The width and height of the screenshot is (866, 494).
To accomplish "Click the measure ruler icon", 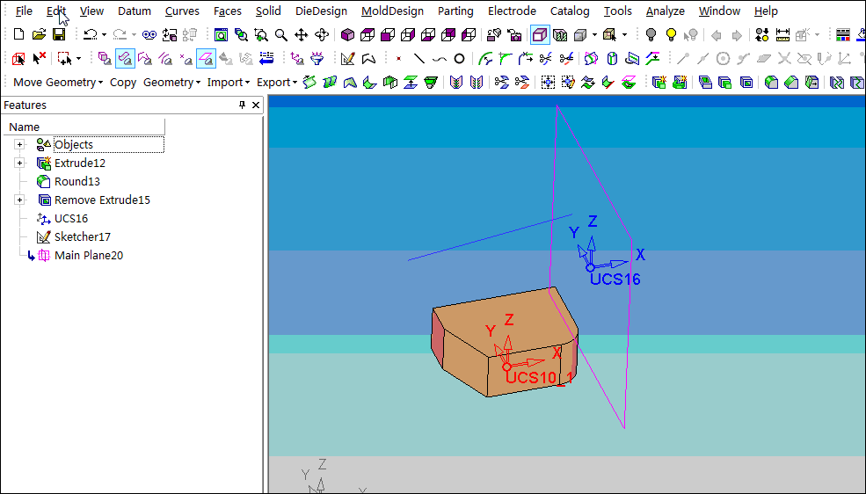I will [782, 35].
